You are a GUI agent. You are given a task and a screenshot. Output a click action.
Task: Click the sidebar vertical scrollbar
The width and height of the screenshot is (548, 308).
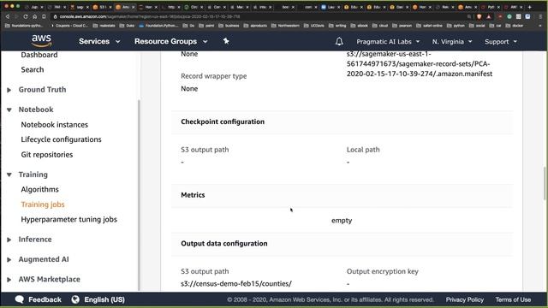139,196
